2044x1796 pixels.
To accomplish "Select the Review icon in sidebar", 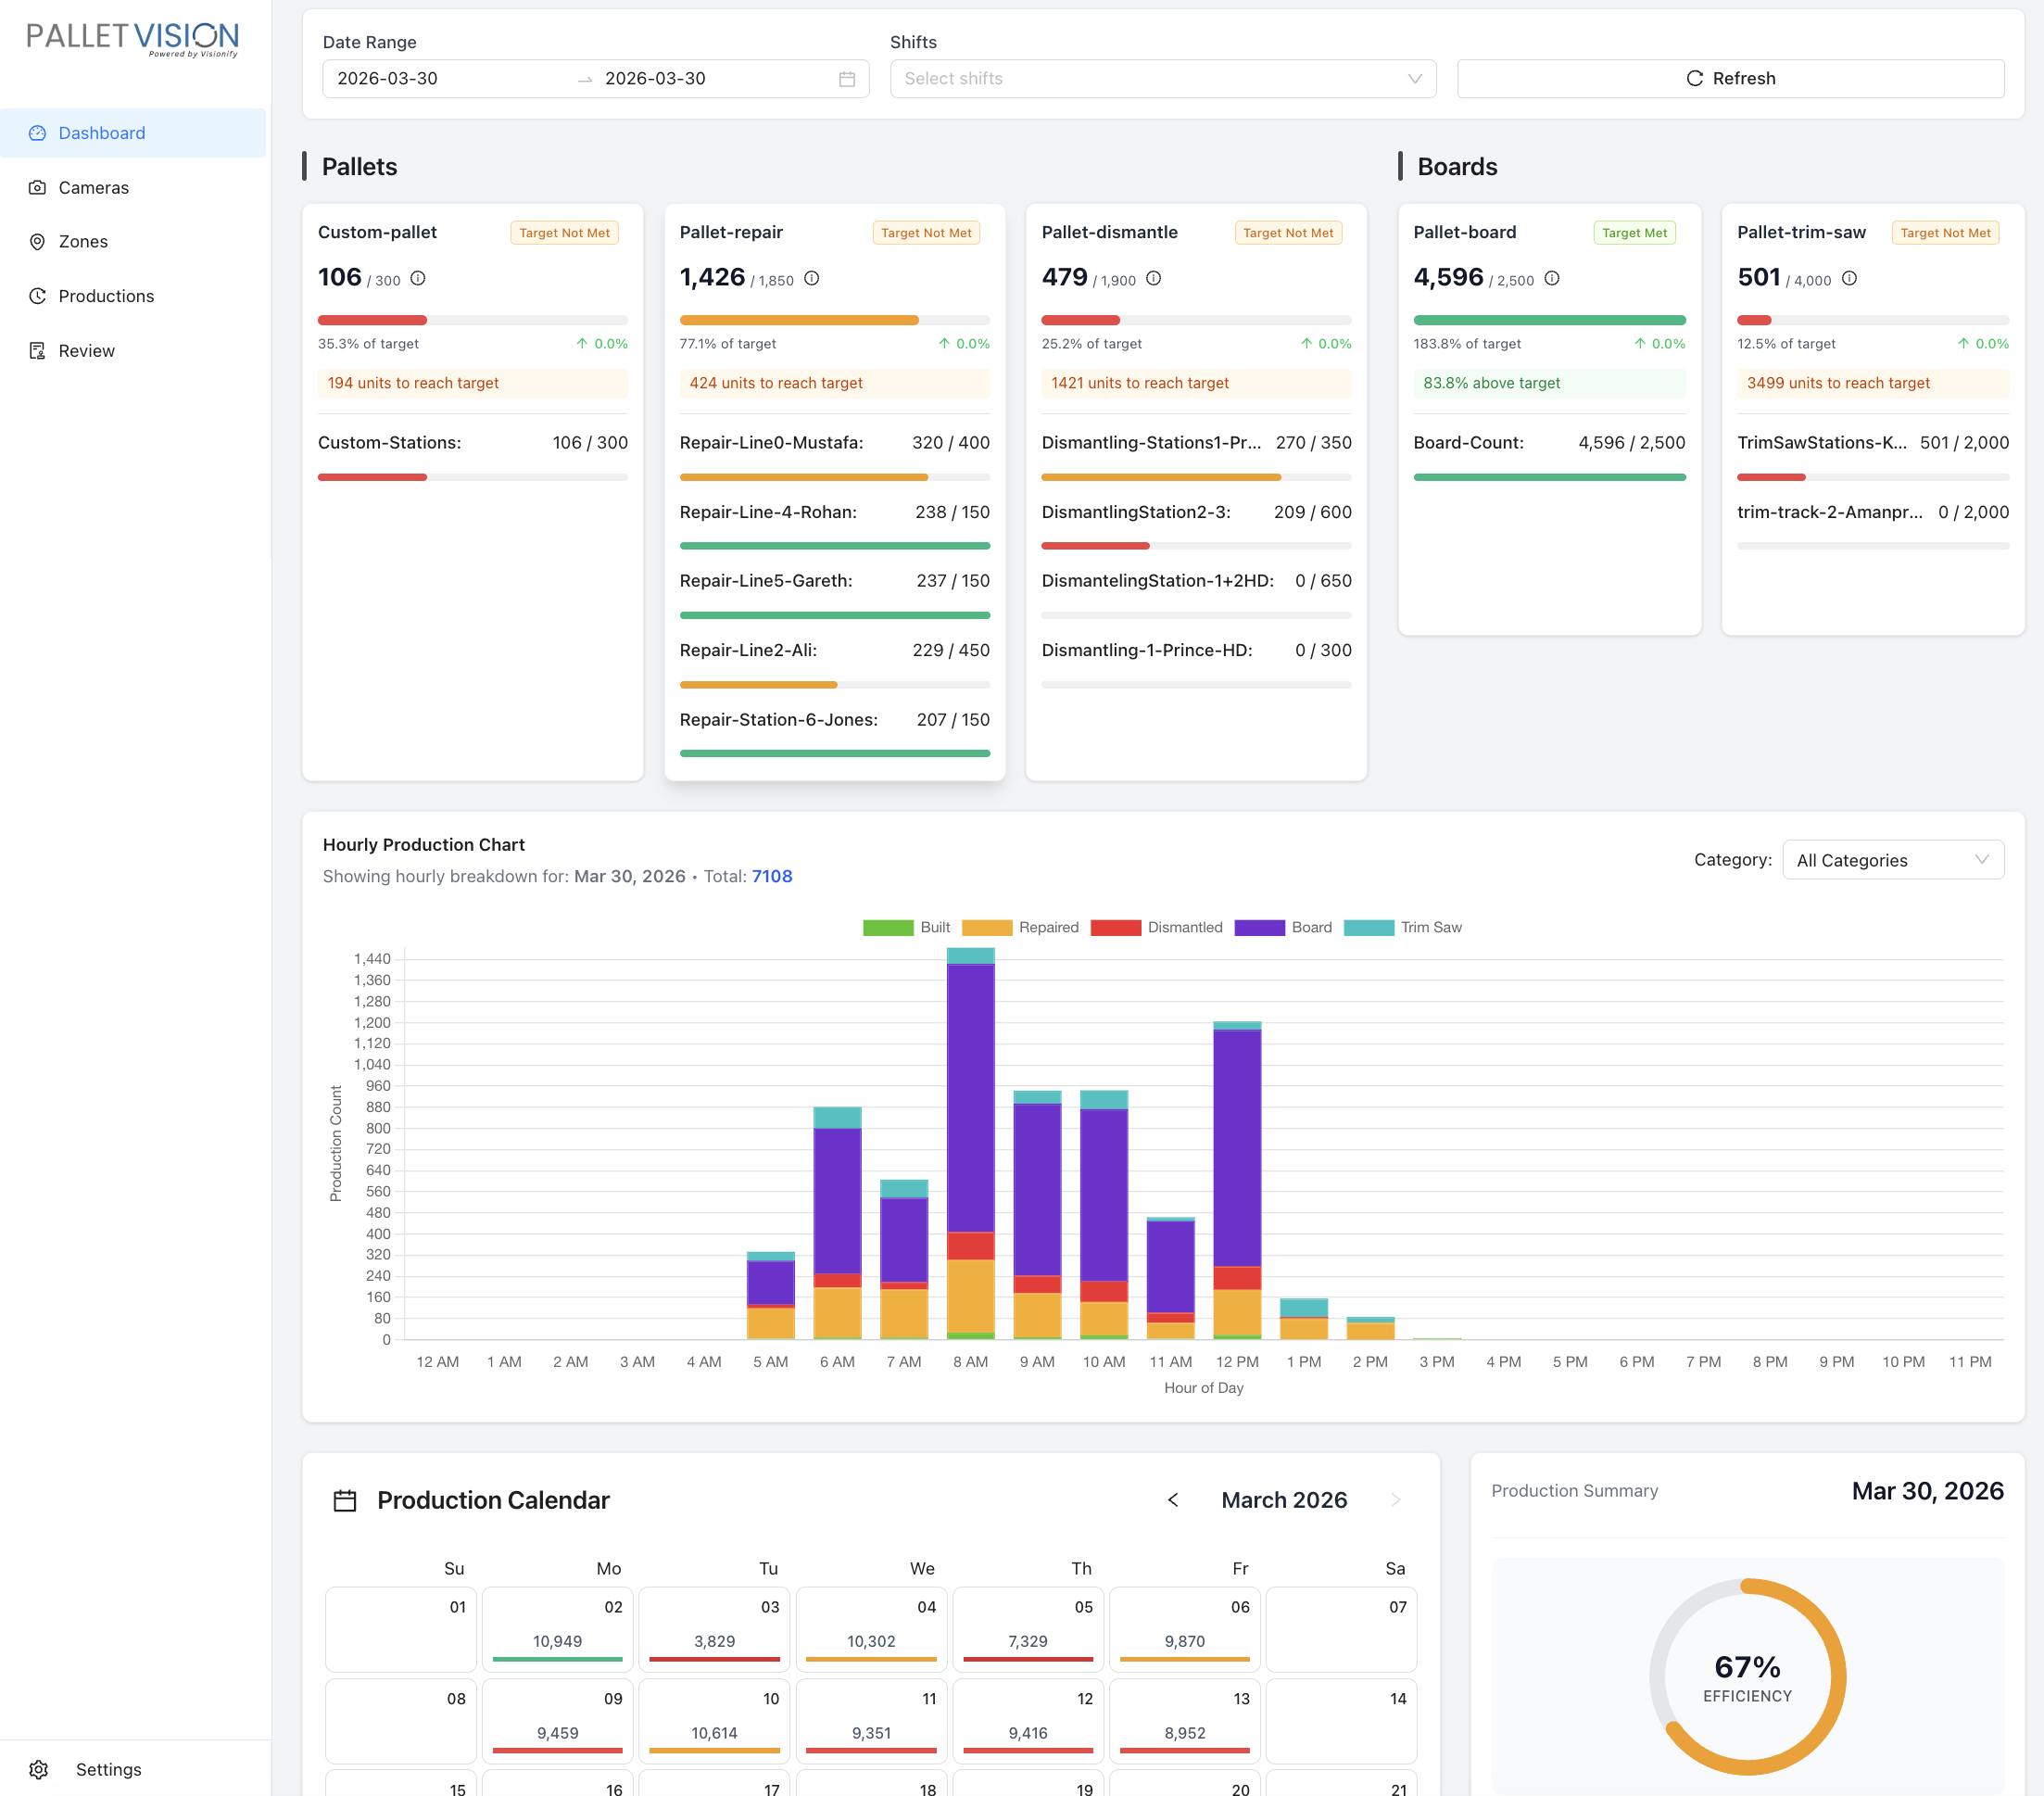I will point(38,350).
